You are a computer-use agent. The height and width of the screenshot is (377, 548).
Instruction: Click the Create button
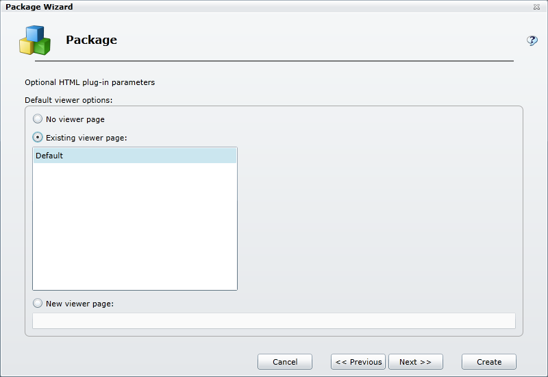[488, 362]
